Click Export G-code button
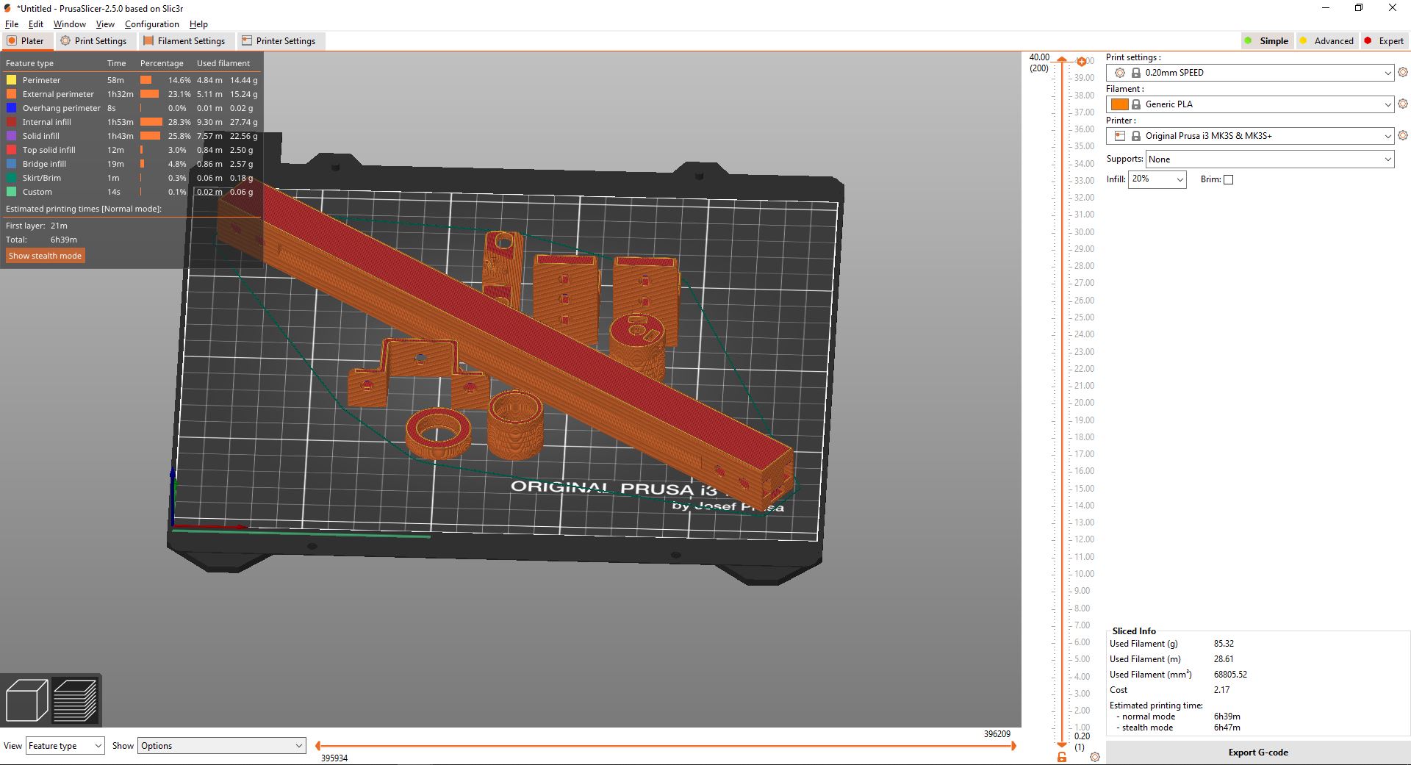Viewport: 1411px width, 765px height. (1257, 753)
